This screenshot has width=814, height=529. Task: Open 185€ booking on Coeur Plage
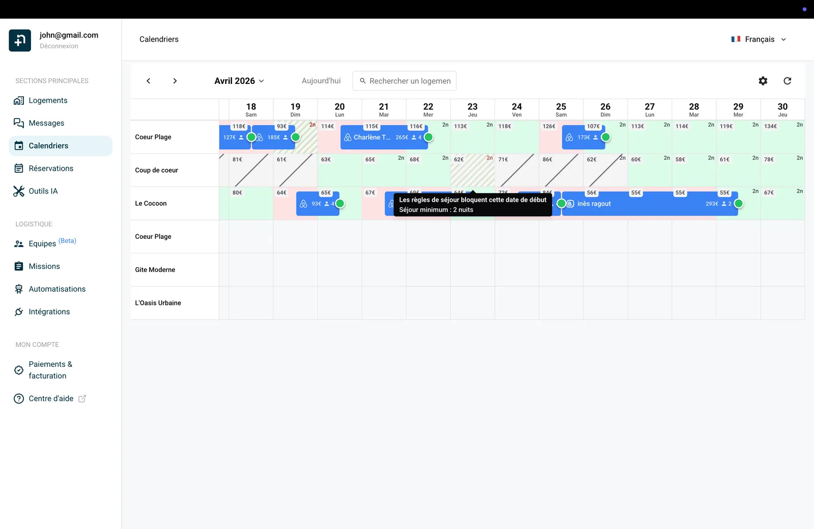(x=273, y=137)
